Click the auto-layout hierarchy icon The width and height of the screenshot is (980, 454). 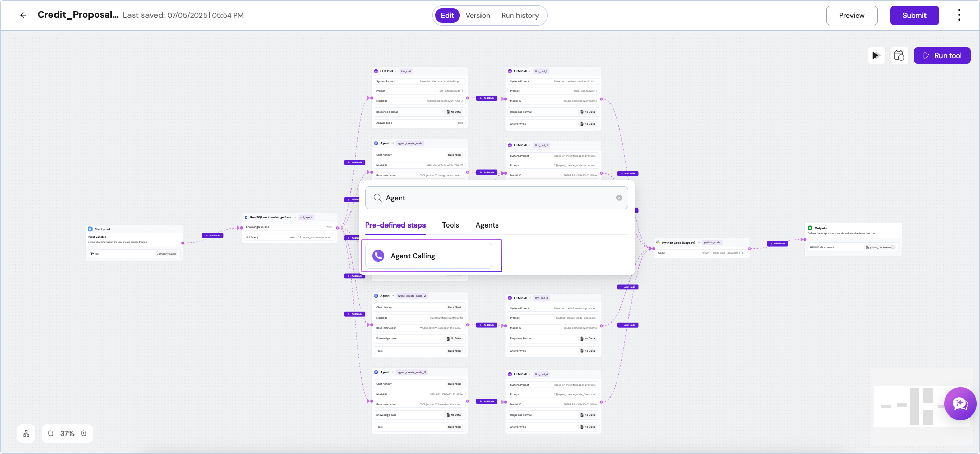pos(26,433)
